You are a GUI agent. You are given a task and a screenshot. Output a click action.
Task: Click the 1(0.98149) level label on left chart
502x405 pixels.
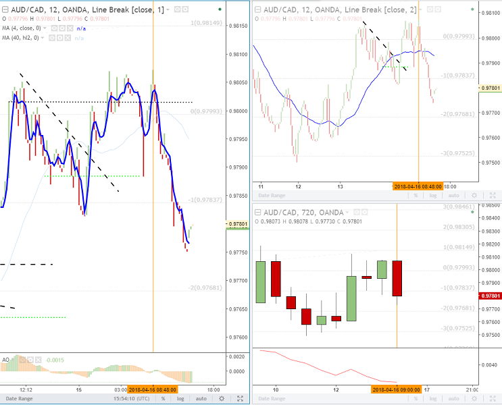click(206, 23)
